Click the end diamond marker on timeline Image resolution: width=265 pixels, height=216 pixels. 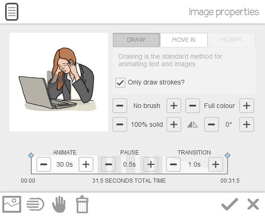pyautogui.click(x=227, y=155)
